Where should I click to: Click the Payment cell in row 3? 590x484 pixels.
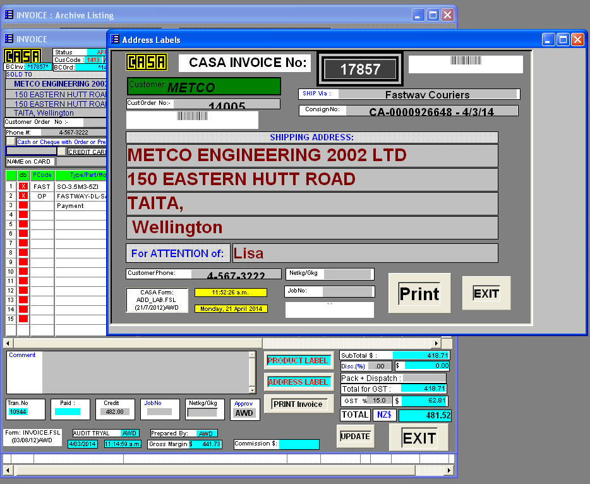[x=81, y=205]
